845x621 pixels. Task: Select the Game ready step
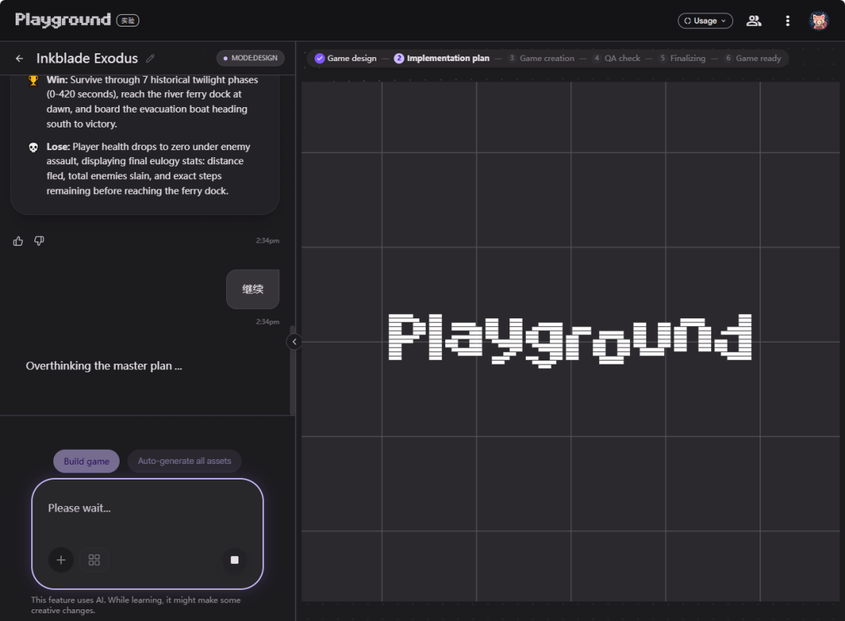coord(753,58)
